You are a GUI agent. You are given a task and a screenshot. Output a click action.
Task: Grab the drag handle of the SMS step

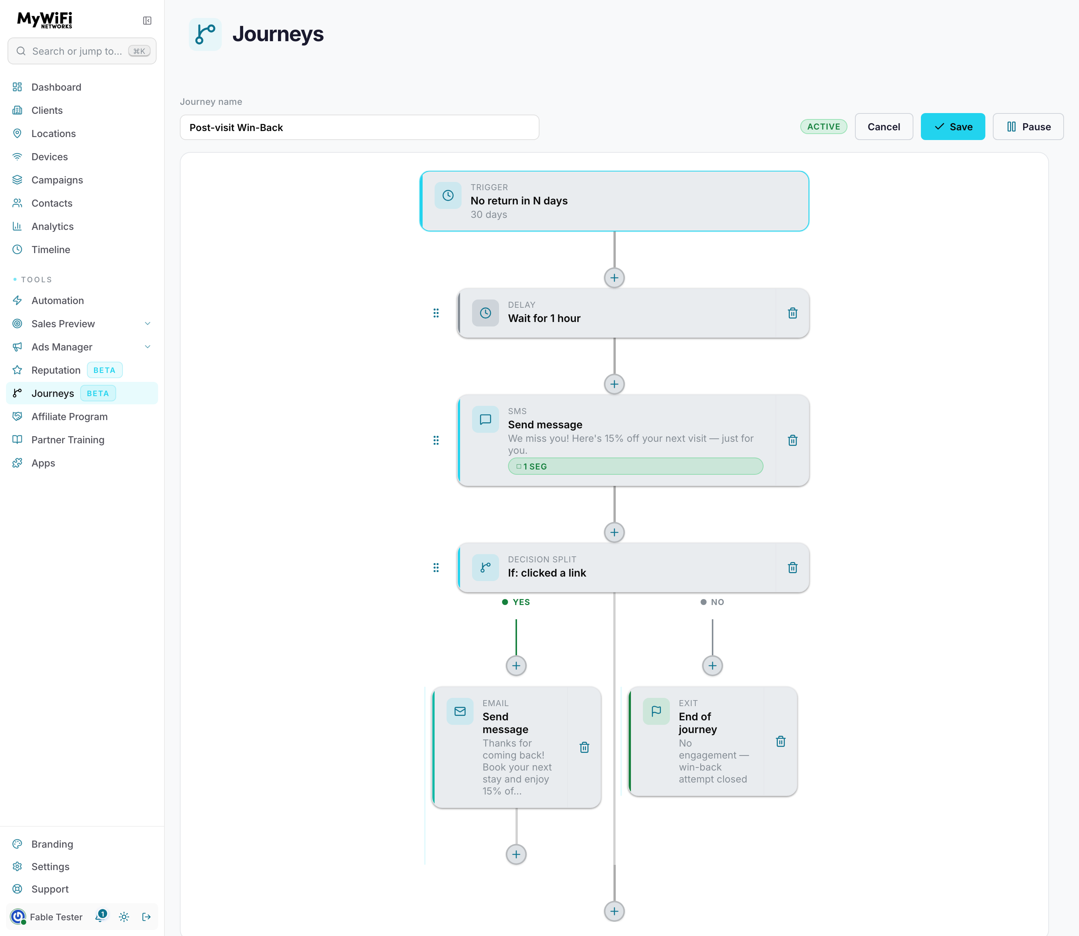(436, 440)
